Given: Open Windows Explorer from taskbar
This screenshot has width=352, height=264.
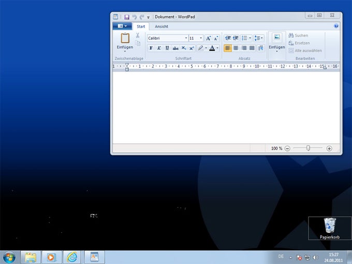Looking at the screenshot, I should coord(31,257).
